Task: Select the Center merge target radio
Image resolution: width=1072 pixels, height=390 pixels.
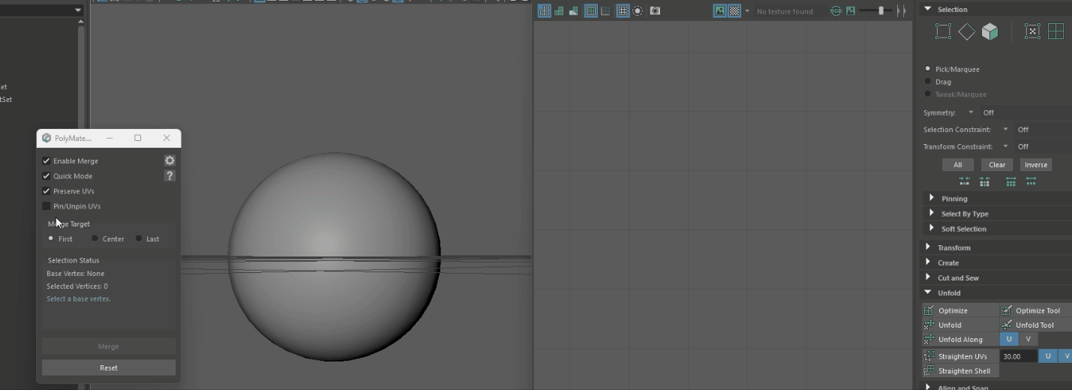Action: (x=95, y=238)
